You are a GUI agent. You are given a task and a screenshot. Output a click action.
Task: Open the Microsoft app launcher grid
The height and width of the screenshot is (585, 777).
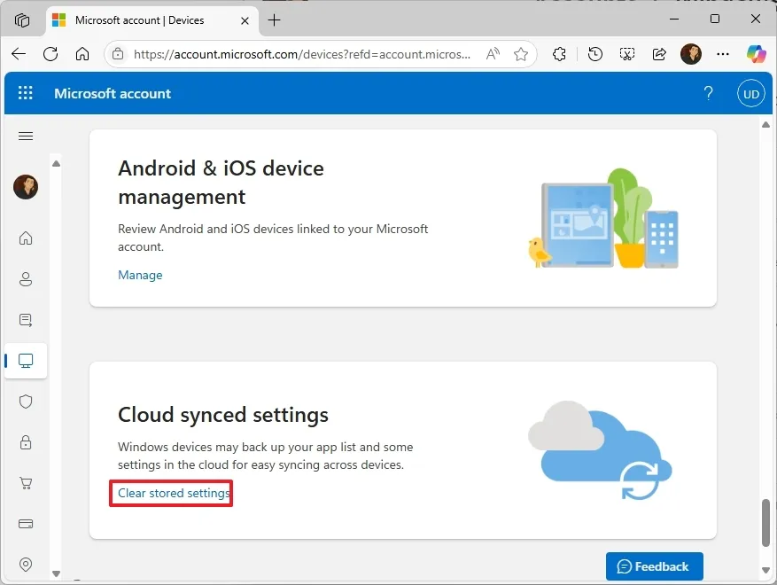25,92
